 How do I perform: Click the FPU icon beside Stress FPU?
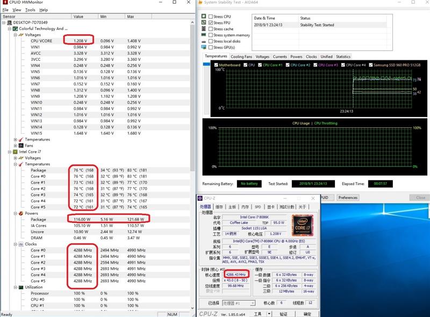pos(204,22)
